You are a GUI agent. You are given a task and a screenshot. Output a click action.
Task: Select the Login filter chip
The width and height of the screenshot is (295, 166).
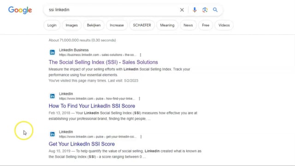[x=52, y=25]
